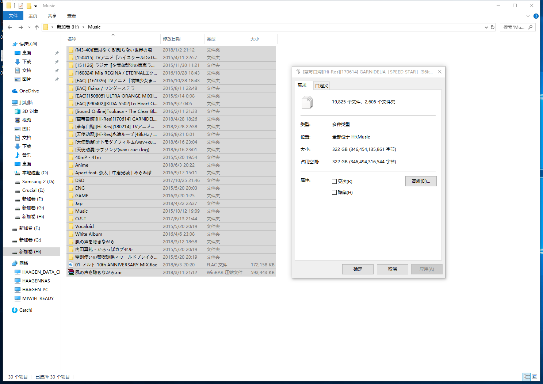Expand the ribbon with chevron
The image size is (543, 384).
[528, 16]
